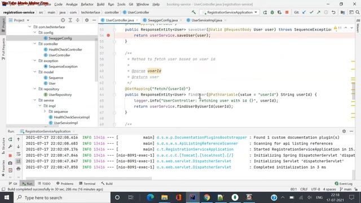
Task: Click the editor vertical scrollbar thumb
Action: click(353, 91)
